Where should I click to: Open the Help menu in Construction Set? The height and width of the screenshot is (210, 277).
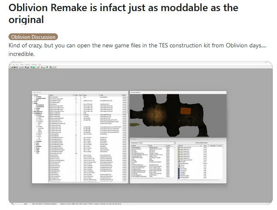40,64
